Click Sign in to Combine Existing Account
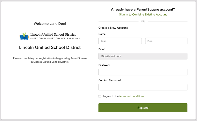This screenshot has height=121, width=197. click(143, 15)
